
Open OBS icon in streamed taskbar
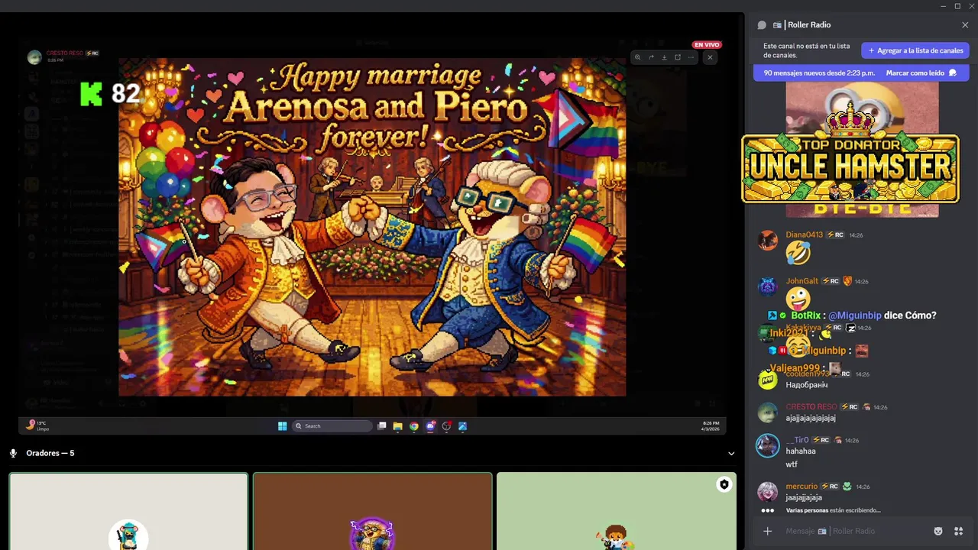coord(446,426)
